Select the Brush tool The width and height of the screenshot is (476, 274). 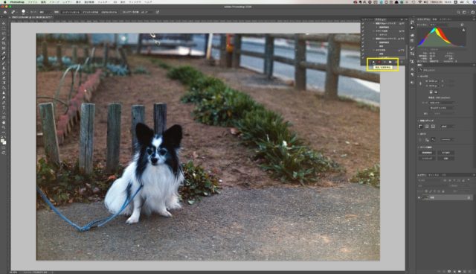tap(4, 63)
